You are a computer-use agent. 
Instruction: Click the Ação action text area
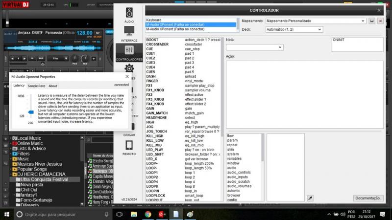click(305, 94)
